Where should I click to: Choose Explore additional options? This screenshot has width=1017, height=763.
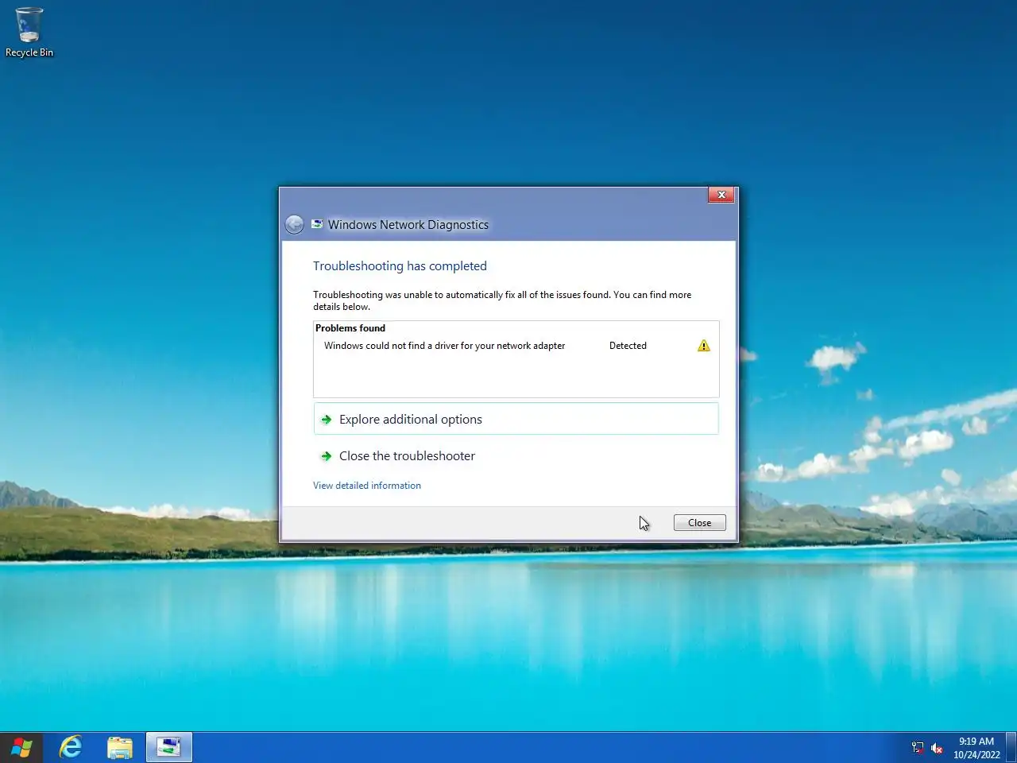pos(516,419)
